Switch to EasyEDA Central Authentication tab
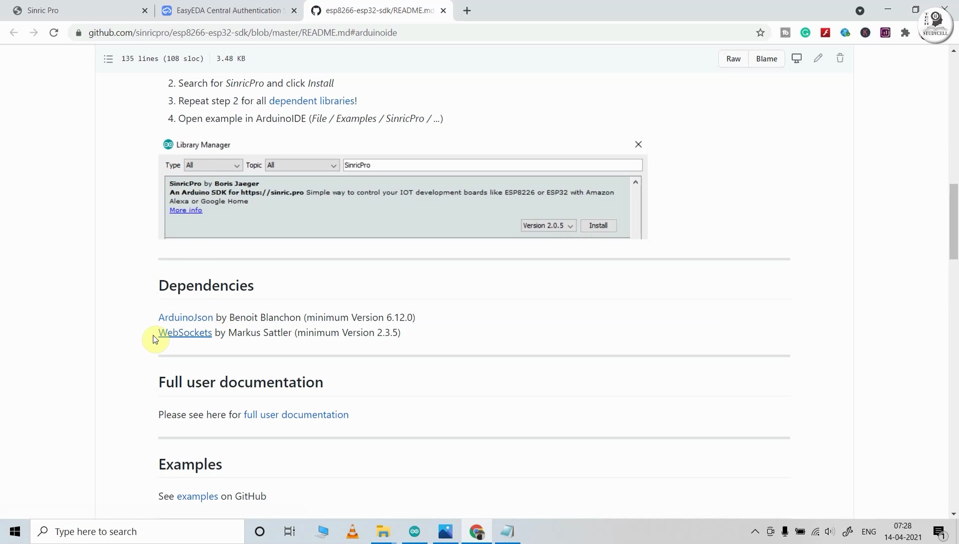Viewport: 959px width, 544px height. (228, 10)
